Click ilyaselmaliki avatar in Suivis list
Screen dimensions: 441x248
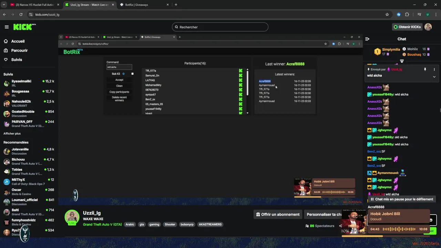[x=7, y=83]
